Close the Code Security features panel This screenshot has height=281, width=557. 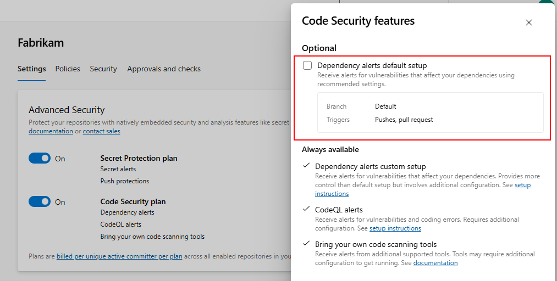click(x=529, y=23)
